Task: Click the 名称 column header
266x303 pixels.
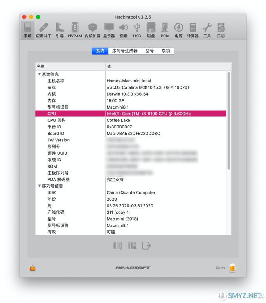Action: (x=70, y=66)
